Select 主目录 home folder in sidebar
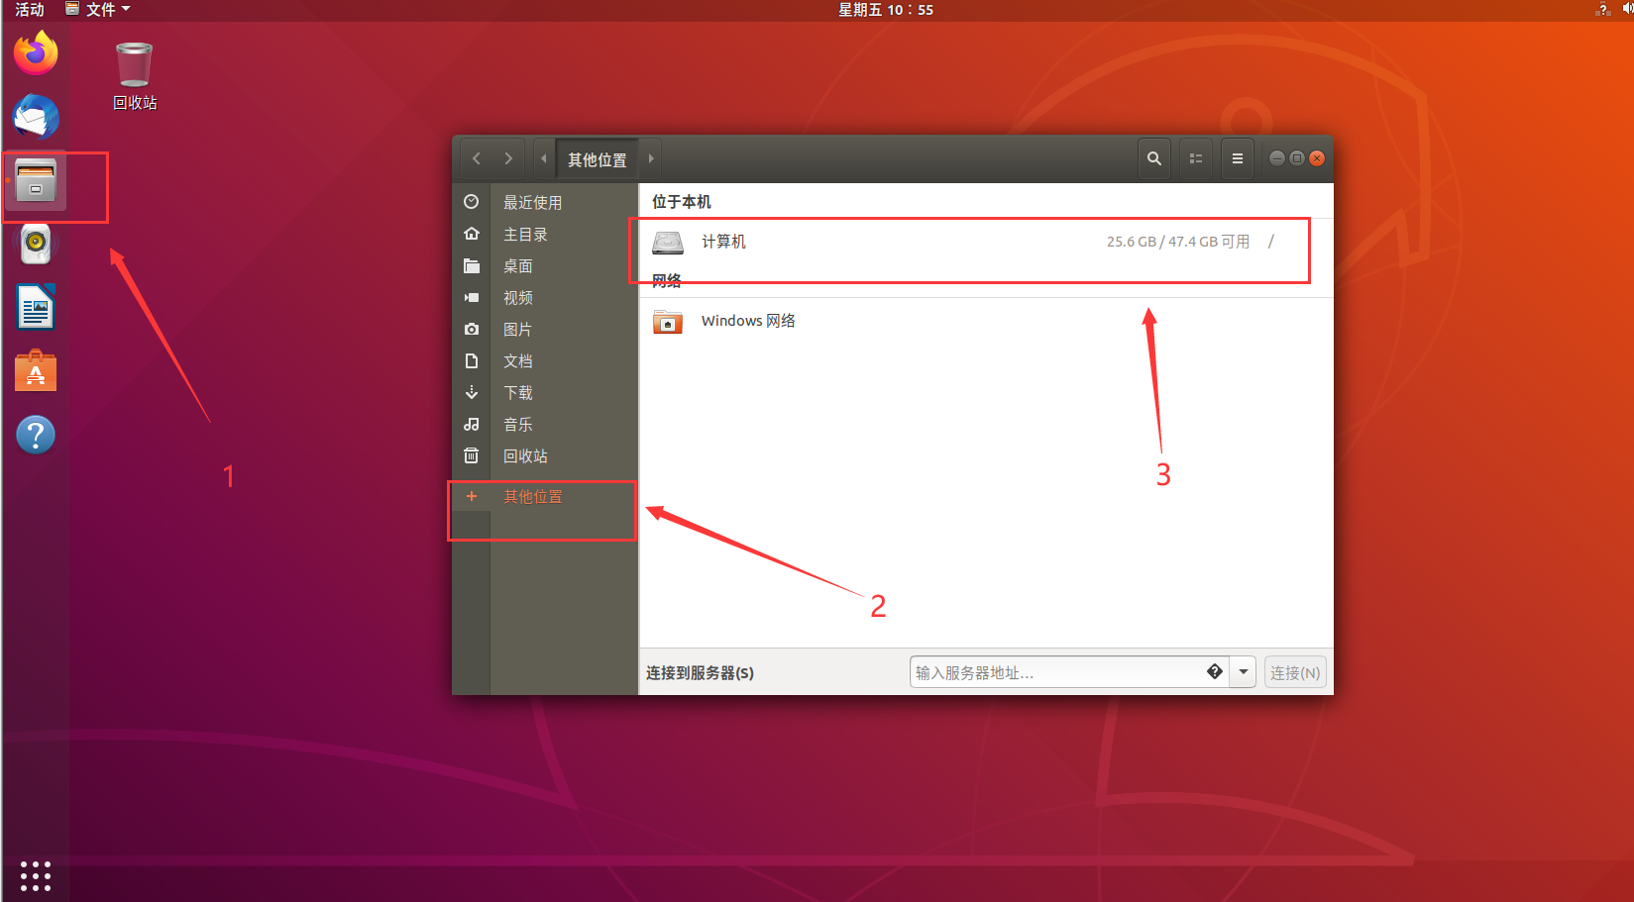This screenshot has width=1634, height=902. 525,235
